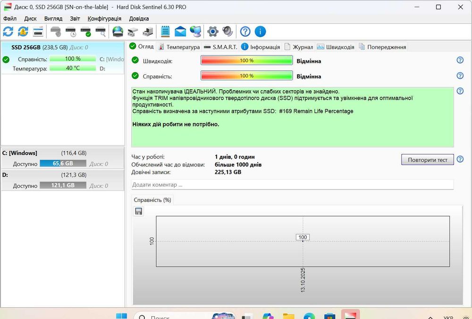Screen dimensions: 472x319
Task: Click the blue info circle toolbar icon
Action: pyautogui.click(x=261, y=31)
